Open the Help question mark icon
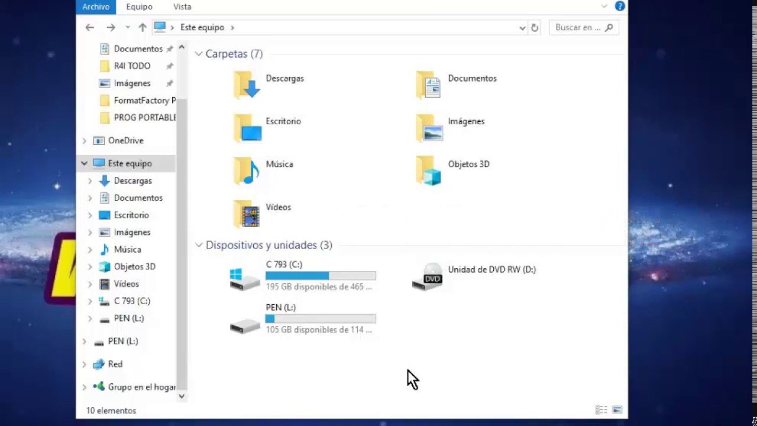Viewport: 757px width, 426px height. click(620, 7)
